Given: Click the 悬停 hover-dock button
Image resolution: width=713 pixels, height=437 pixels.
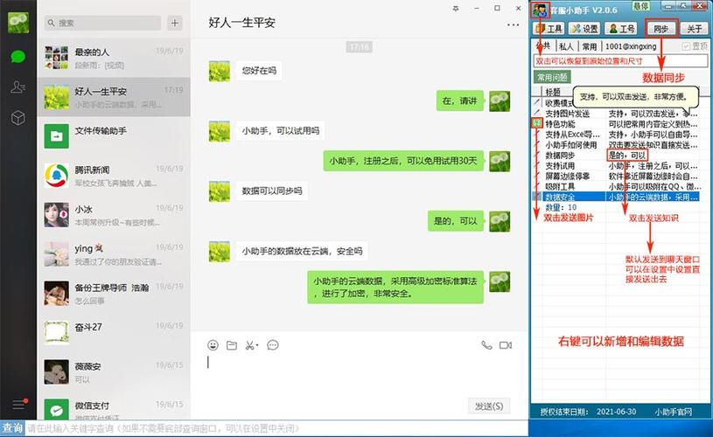Looking at the screenshot, I should click(x=640, y=6).
